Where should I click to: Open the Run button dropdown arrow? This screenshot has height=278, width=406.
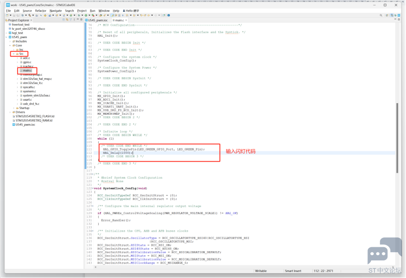pos(89,15)
